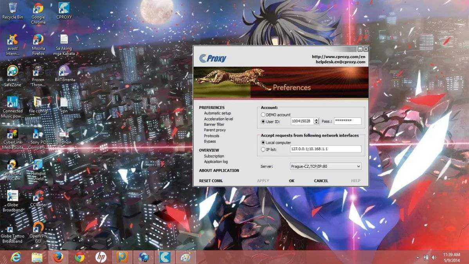Viewport: 469px width, 264px height.
Task: Open the Subscription overview page
Action: (214, 156)
